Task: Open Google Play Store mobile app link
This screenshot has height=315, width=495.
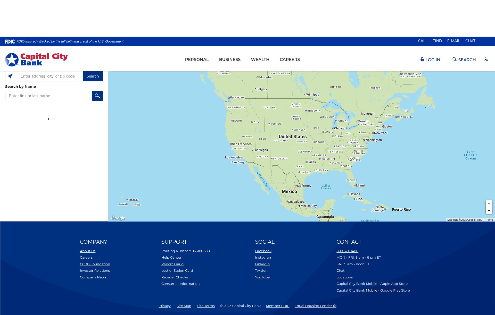Action: point(373,290)
